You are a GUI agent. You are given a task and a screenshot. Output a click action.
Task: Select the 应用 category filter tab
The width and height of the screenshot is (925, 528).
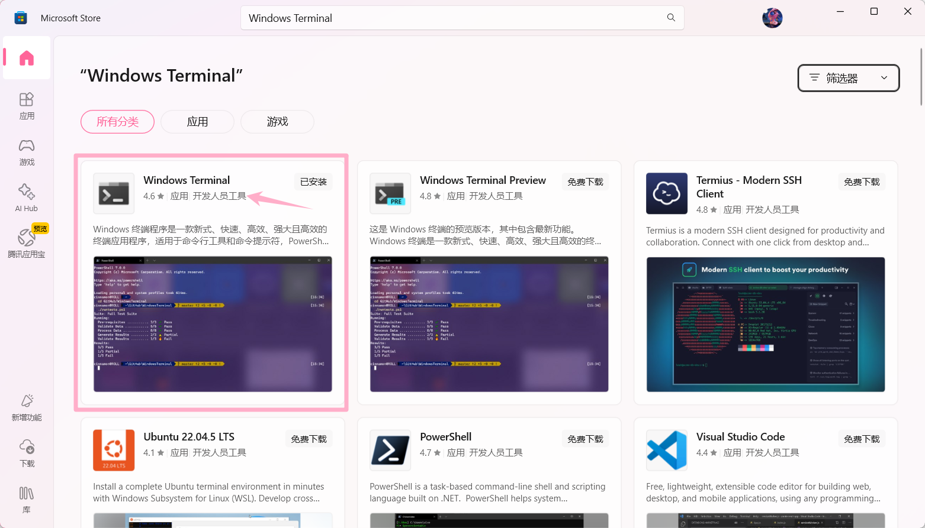tap(197, 122)
